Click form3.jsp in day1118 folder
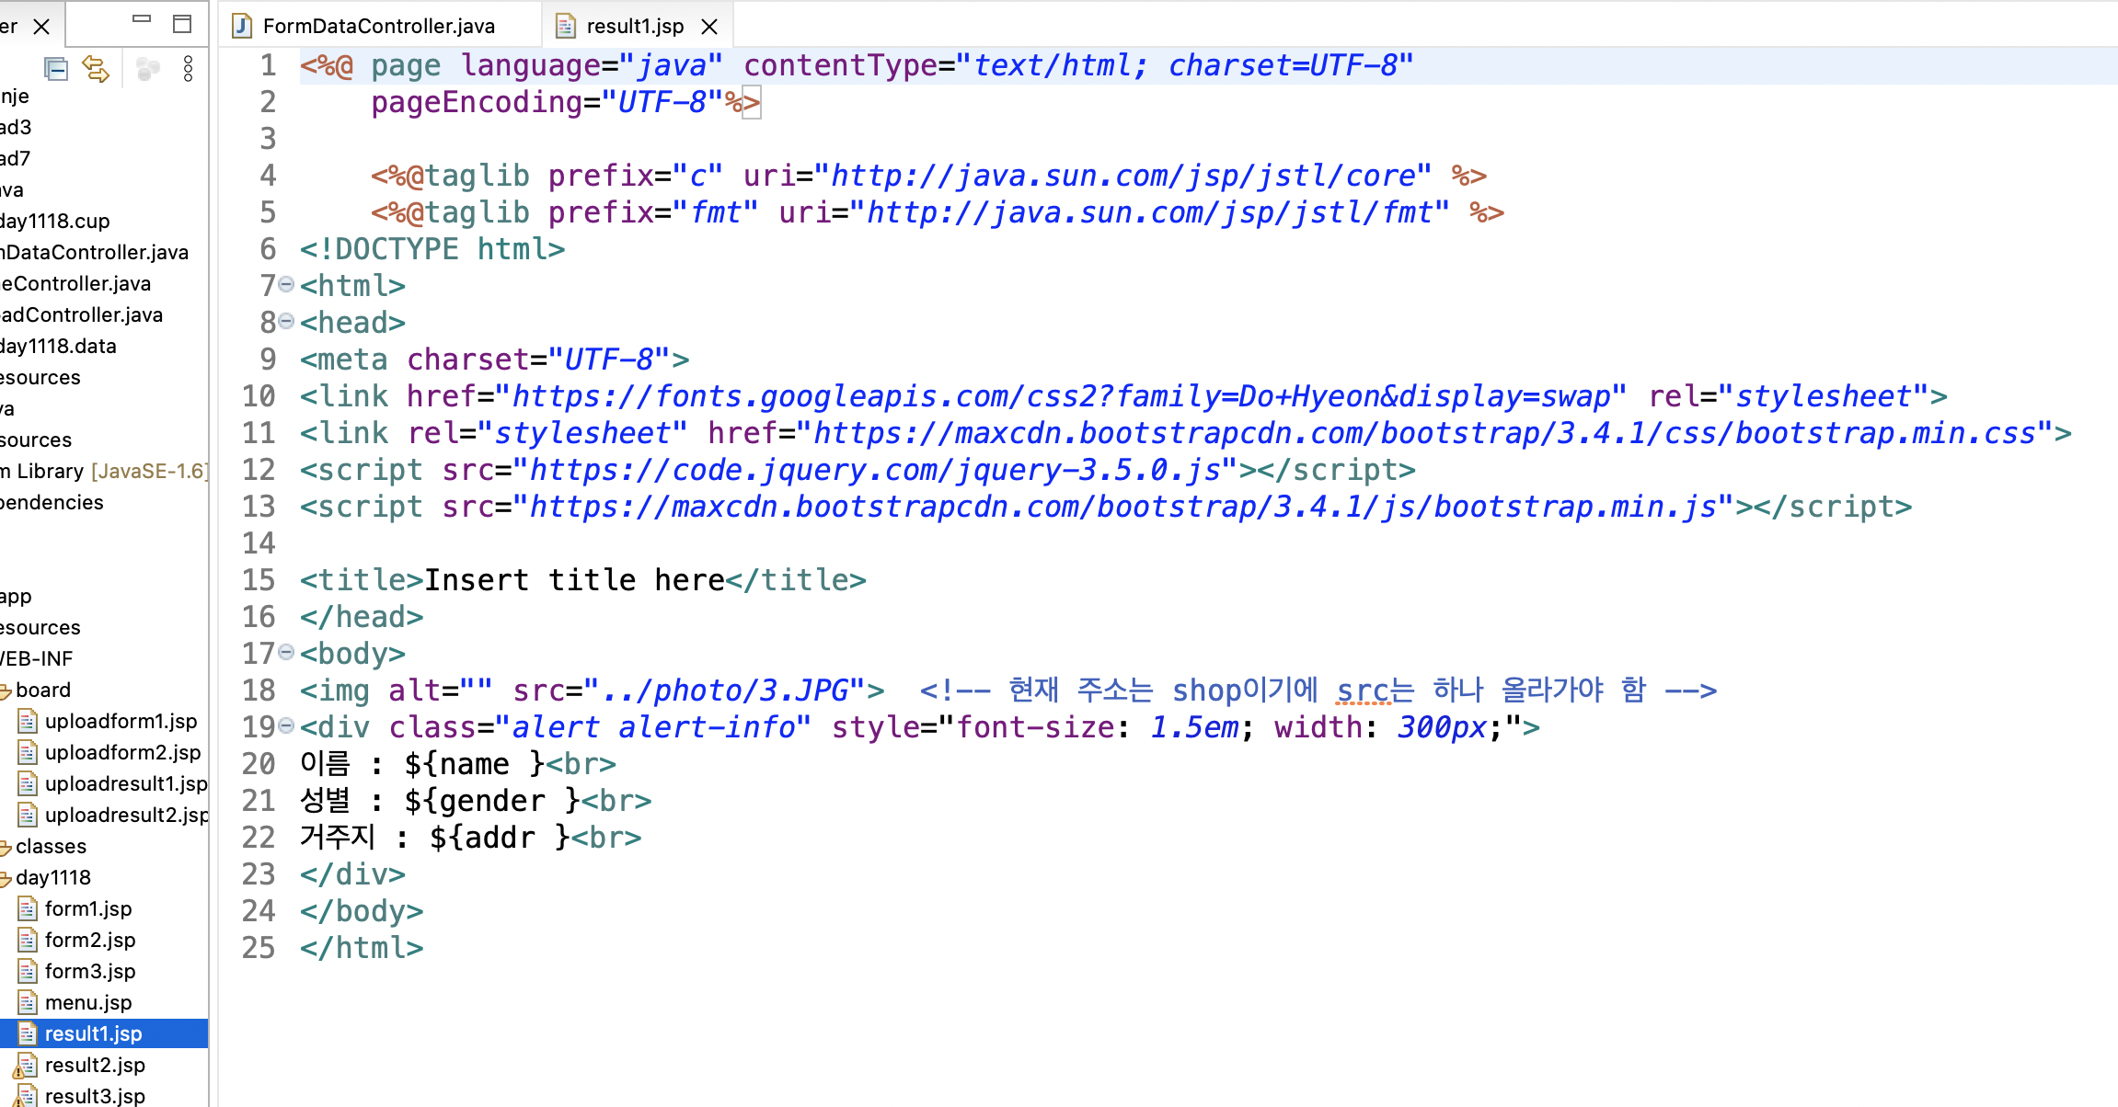 89,971
